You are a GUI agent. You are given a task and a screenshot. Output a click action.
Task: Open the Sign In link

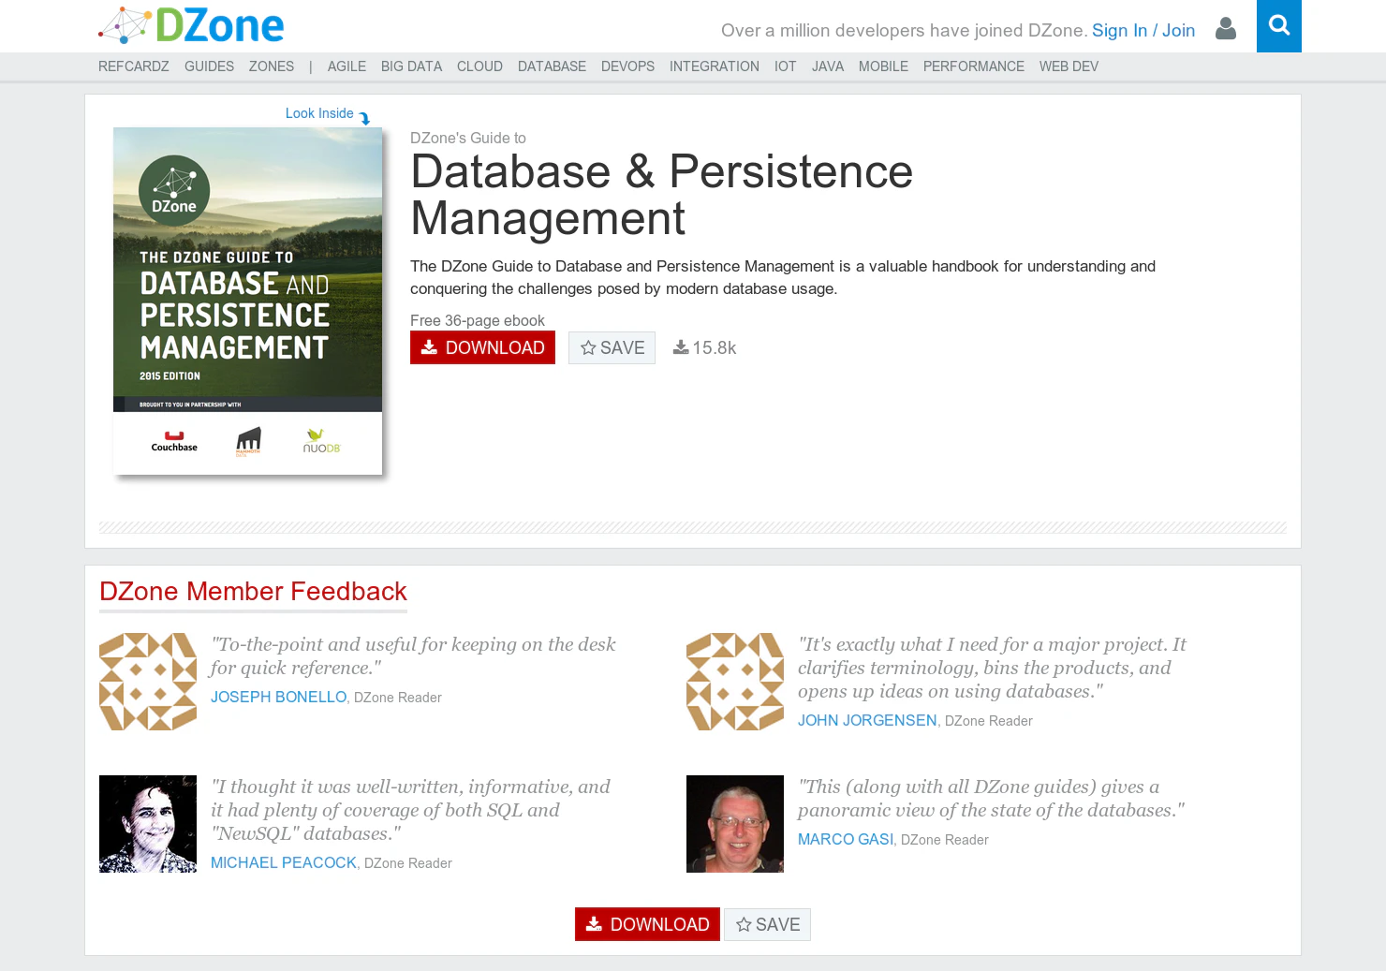tap(1119, 30)
